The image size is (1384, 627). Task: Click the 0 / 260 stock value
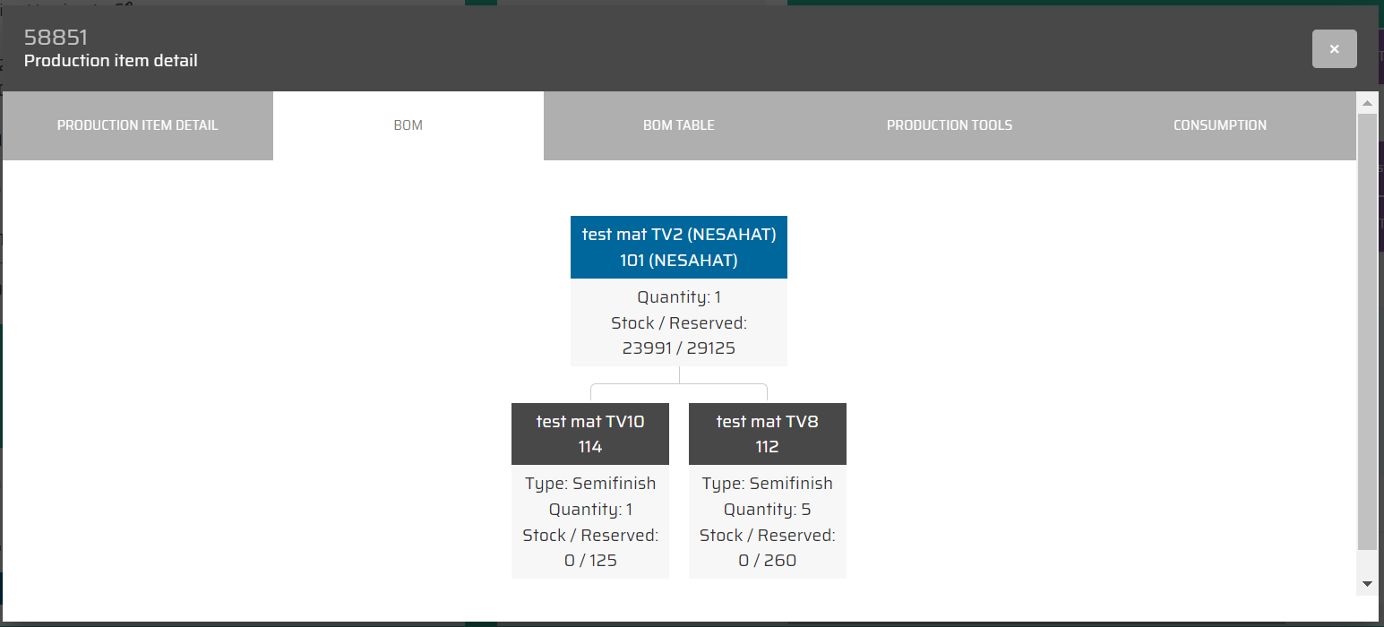click(767, 561)
